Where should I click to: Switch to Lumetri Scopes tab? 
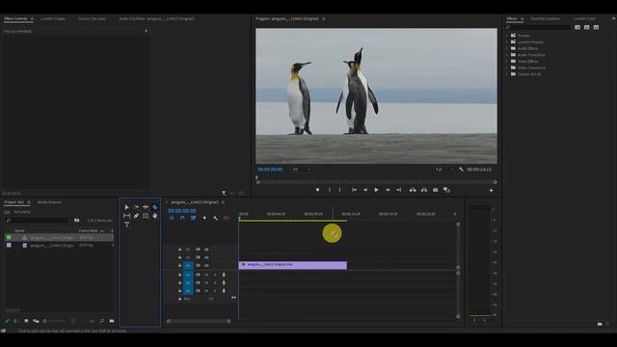[53, 18]
